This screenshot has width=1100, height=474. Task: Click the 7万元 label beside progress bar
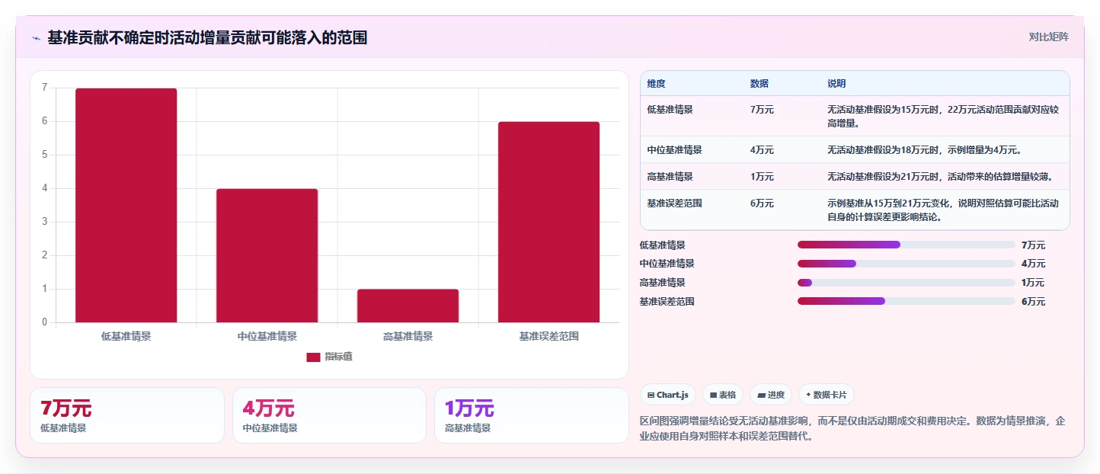click(1034, 245)
